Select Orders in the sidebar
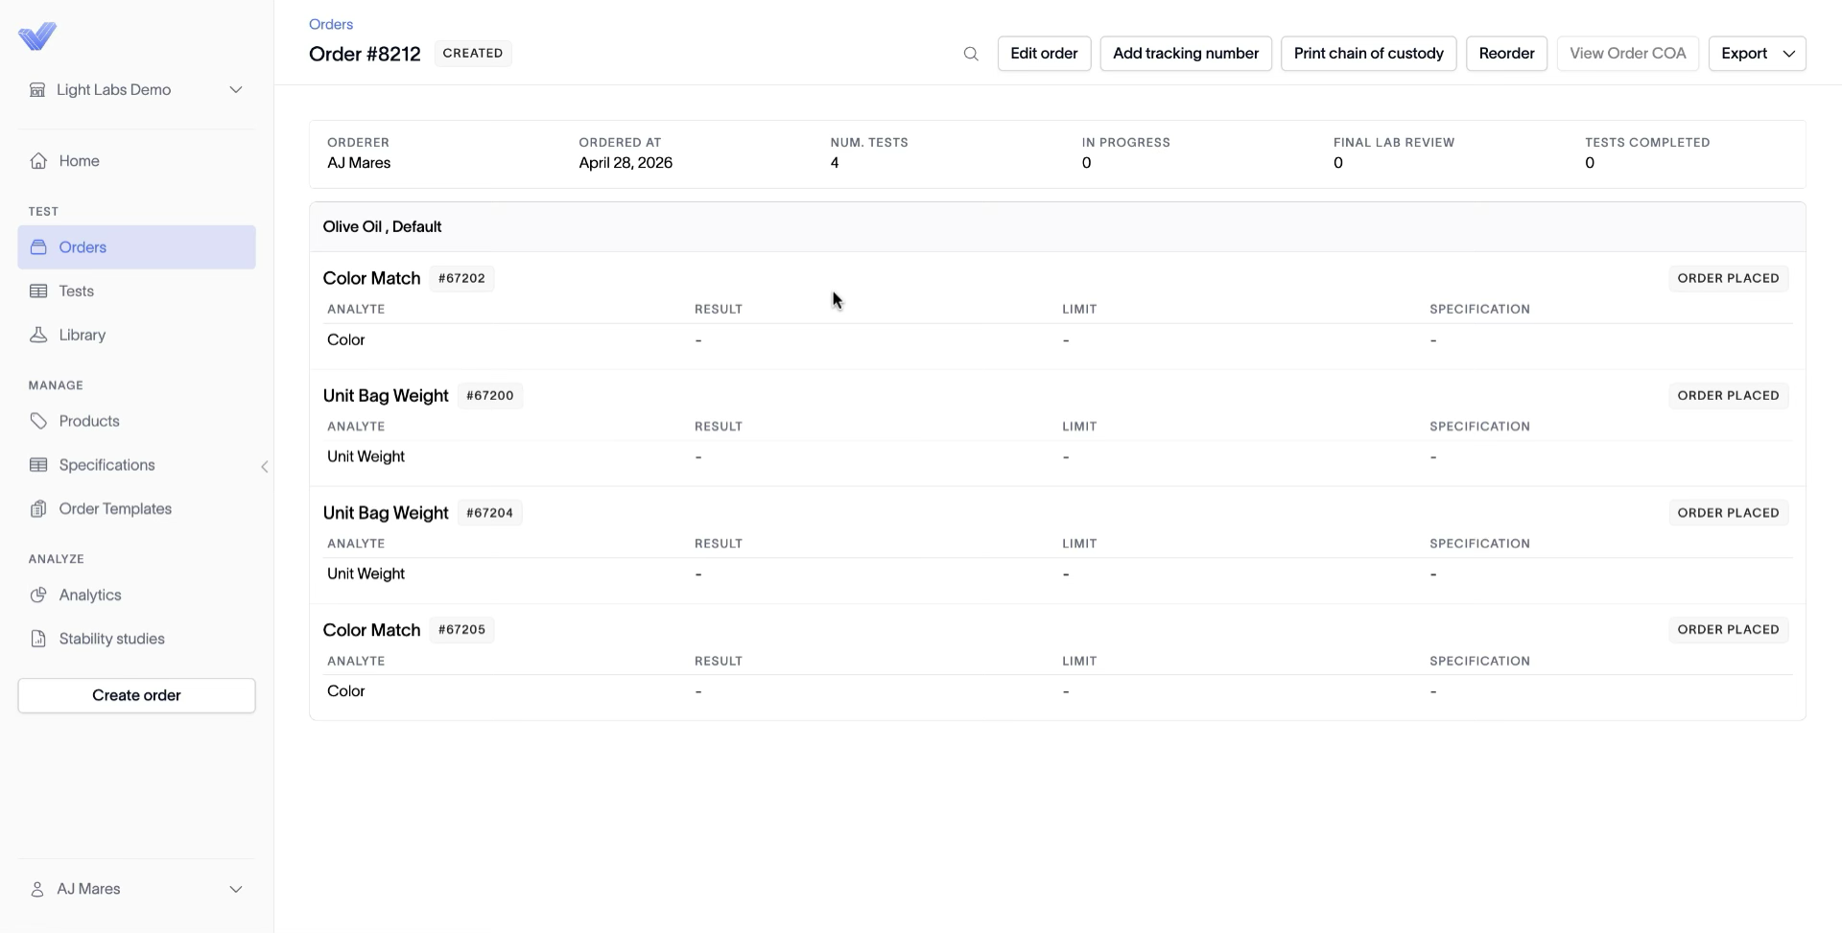This screenshot has height=933, width=1842. click(x=136, y=247)
